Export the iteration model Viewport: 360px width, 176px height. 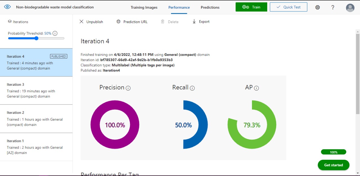(x=201, y=22)
